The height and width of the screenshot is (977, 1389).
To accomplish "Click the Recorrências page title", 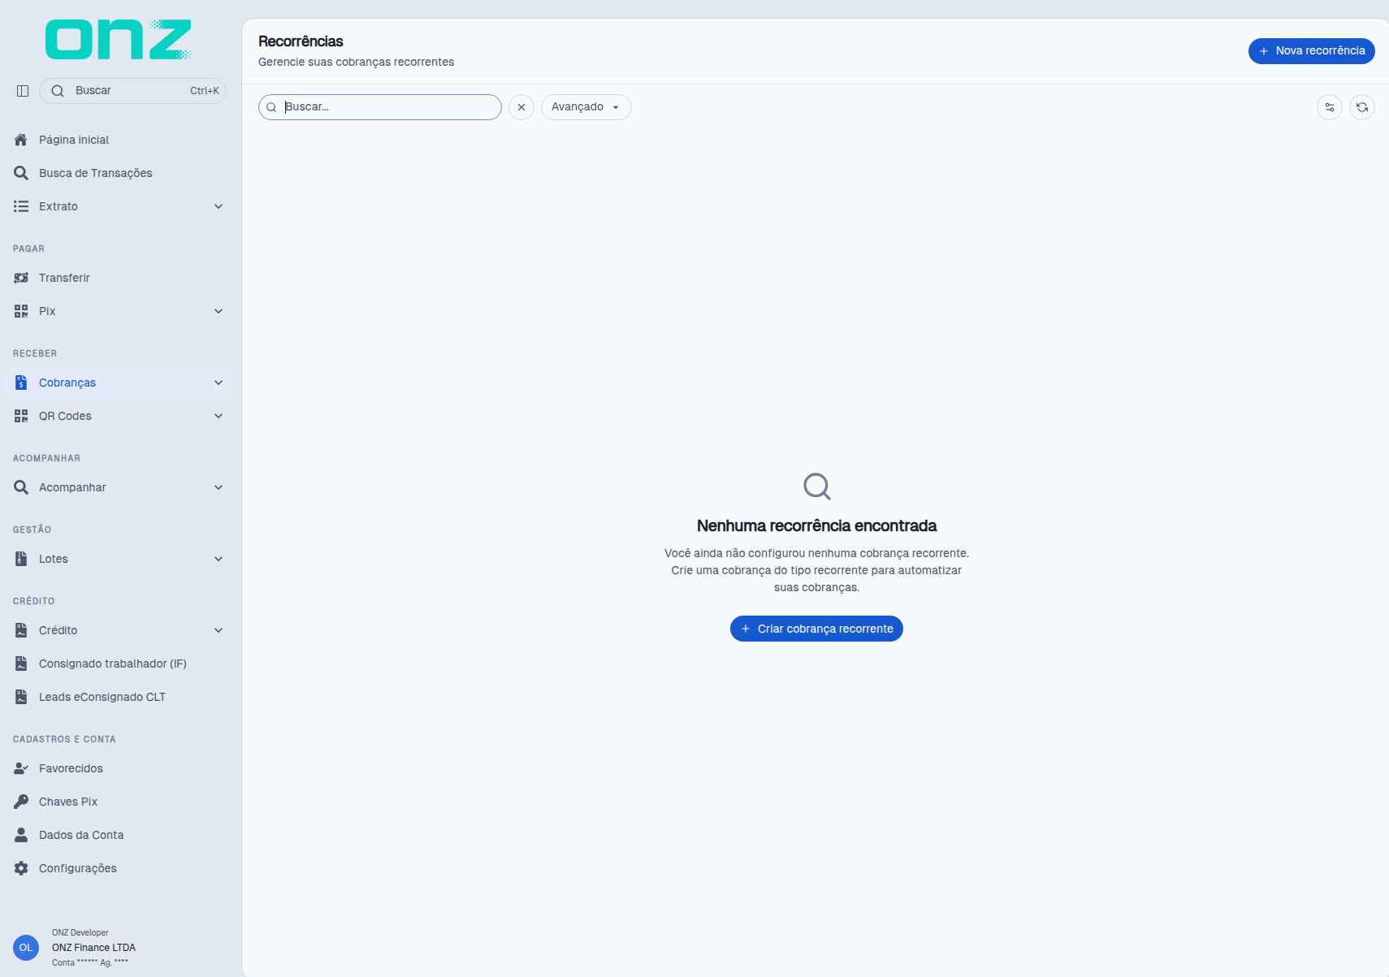I will click(x=301, y=41).
